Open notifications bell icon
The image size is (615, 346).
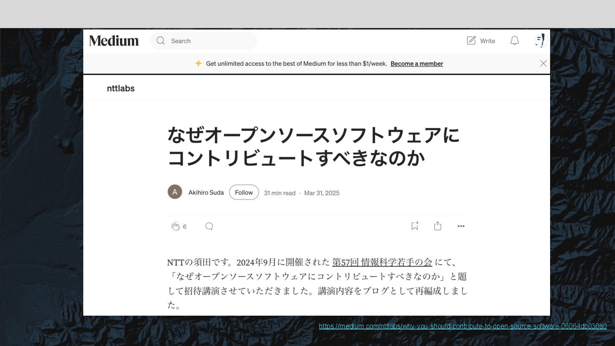click(x=515, y=41)
